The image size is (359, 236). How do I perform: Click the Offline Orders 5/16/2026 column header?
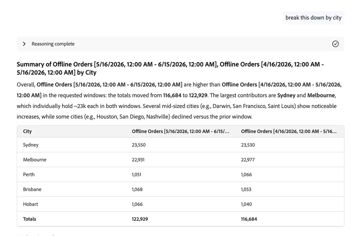pyautogui.click(x=180, y=131)
